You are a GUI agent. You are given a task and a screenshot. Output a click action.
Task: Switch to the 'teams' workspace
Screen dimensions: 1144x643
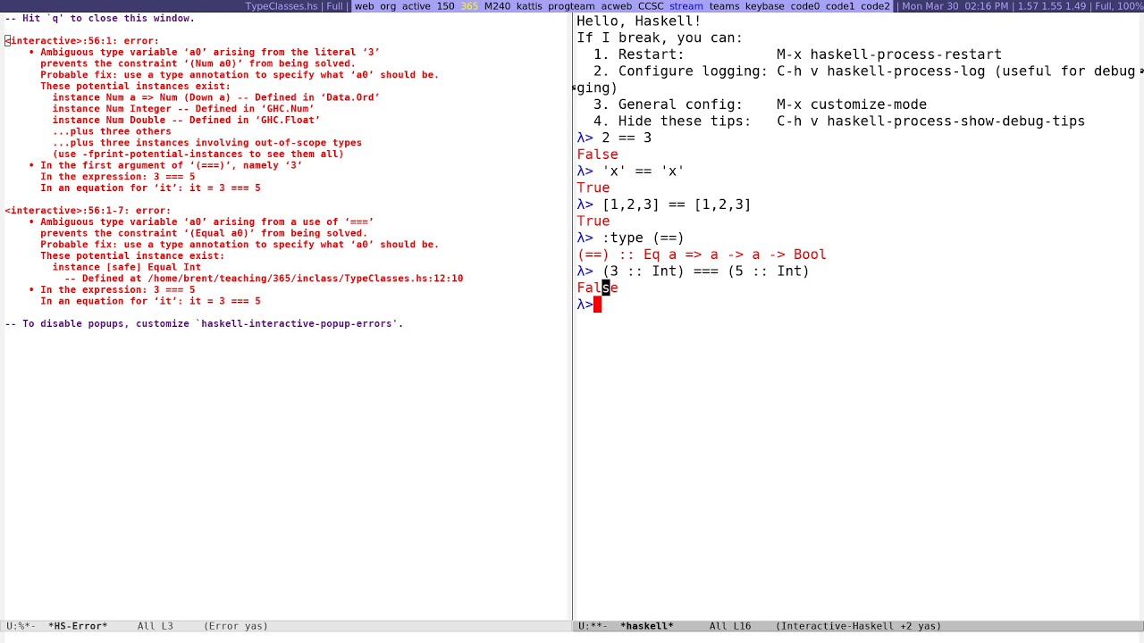pyautogui.click(x=724, y=6)
